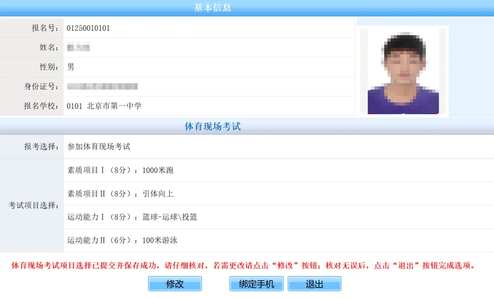Click the 报考选择 label

pos(41,147)
